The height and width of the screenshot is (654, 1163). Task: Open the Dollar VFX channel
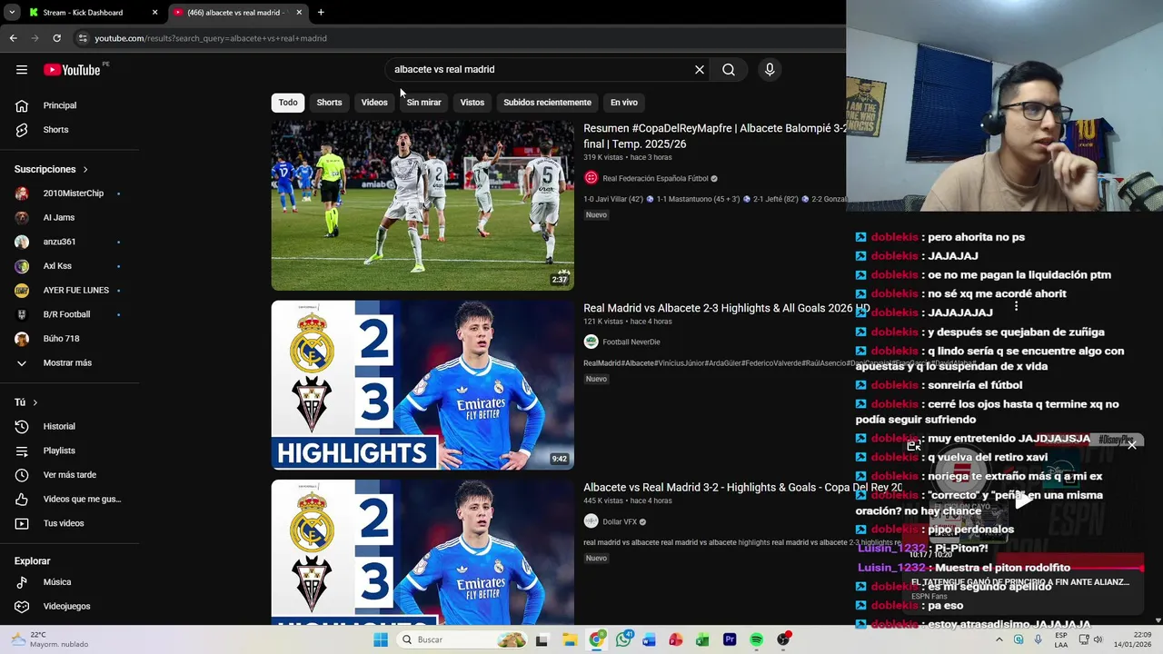pyautogui.click(x=620, y=522)
